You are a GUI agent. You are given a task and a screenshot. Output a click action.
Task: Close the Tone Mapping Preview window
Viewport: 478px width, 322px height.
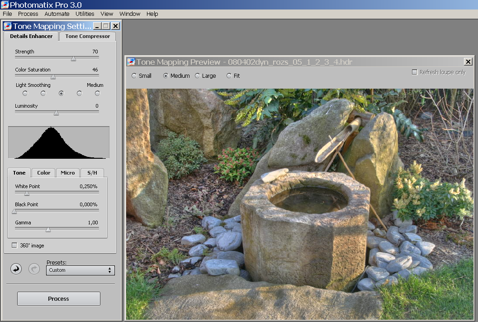pos(468,62)
